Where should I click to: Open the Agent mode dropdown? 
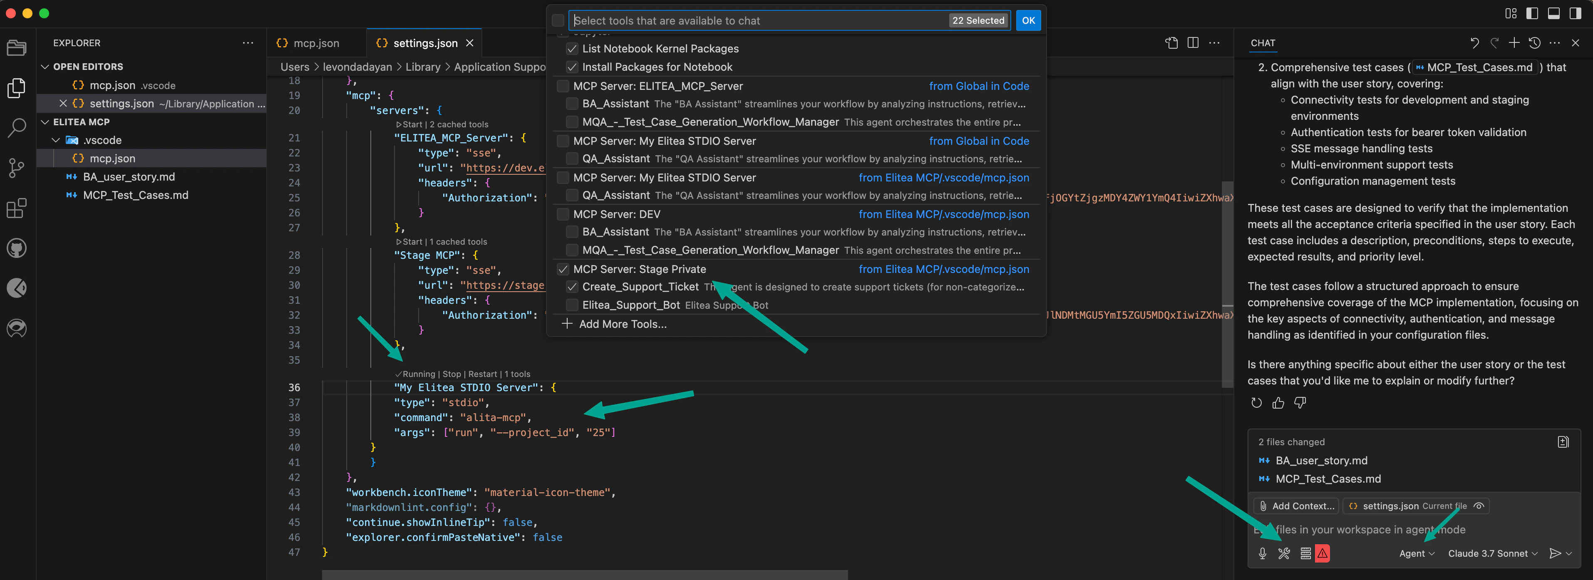click(x=1417, y=553)
